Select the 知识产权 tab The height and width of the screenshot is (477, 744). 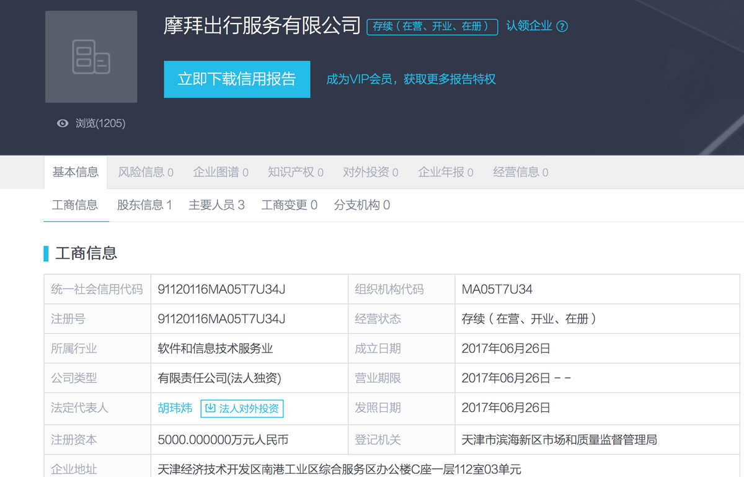pos(295,172)
